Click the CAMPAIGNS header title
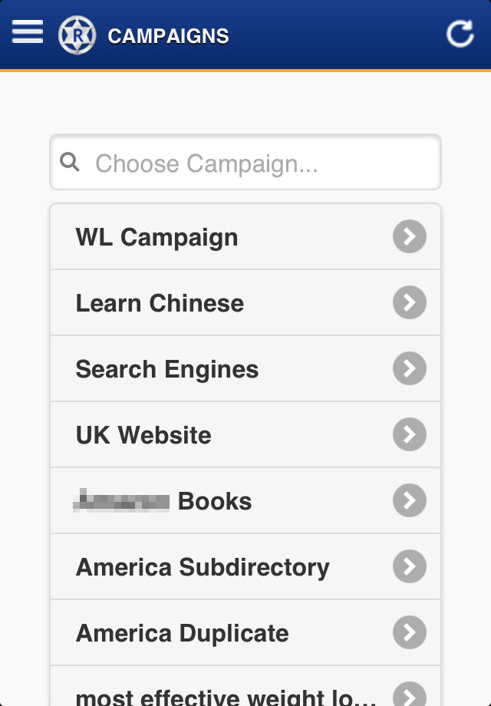The image size is (491, 706). [x=168, y=36]
